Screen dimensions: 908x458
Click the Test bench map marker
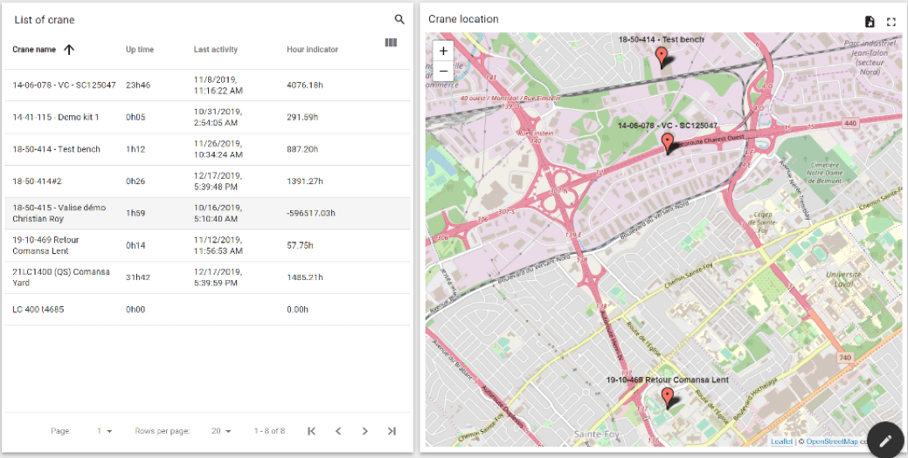[662, 58]
